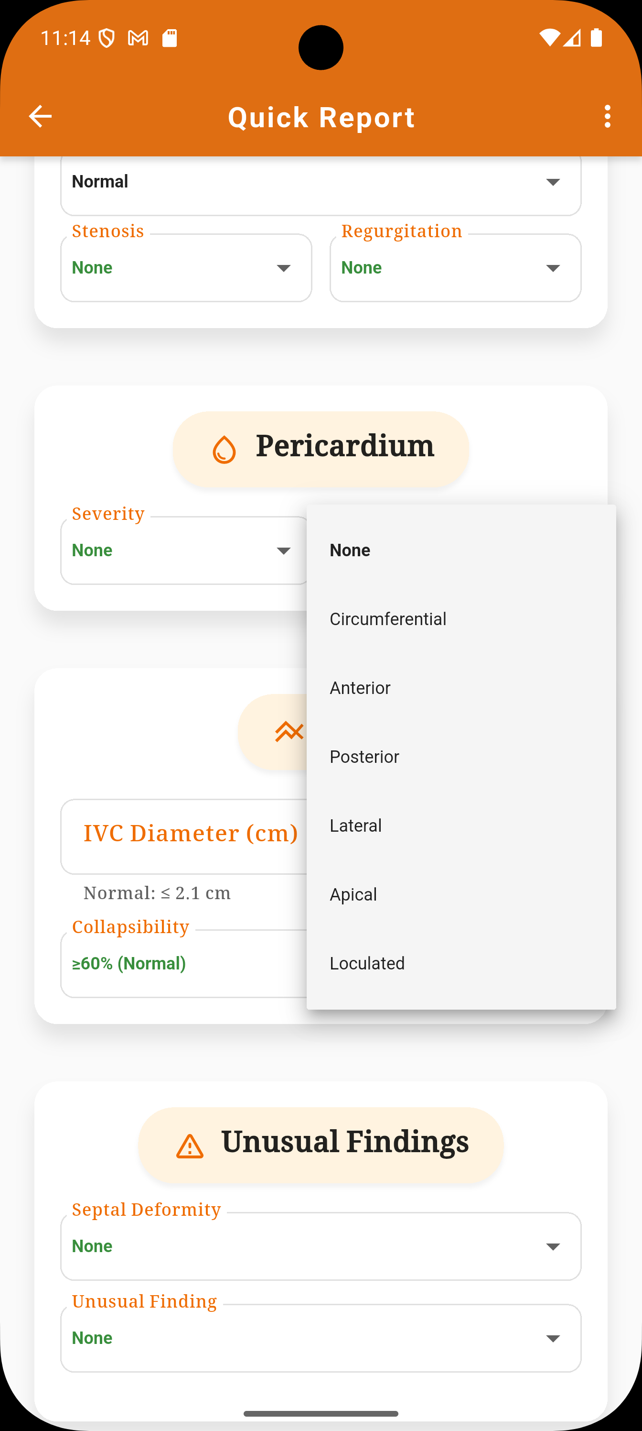Tap the orange double-chevron section icon
Image resolution: width=642 pixels, height=1431 pixels.
pos(289,732)
